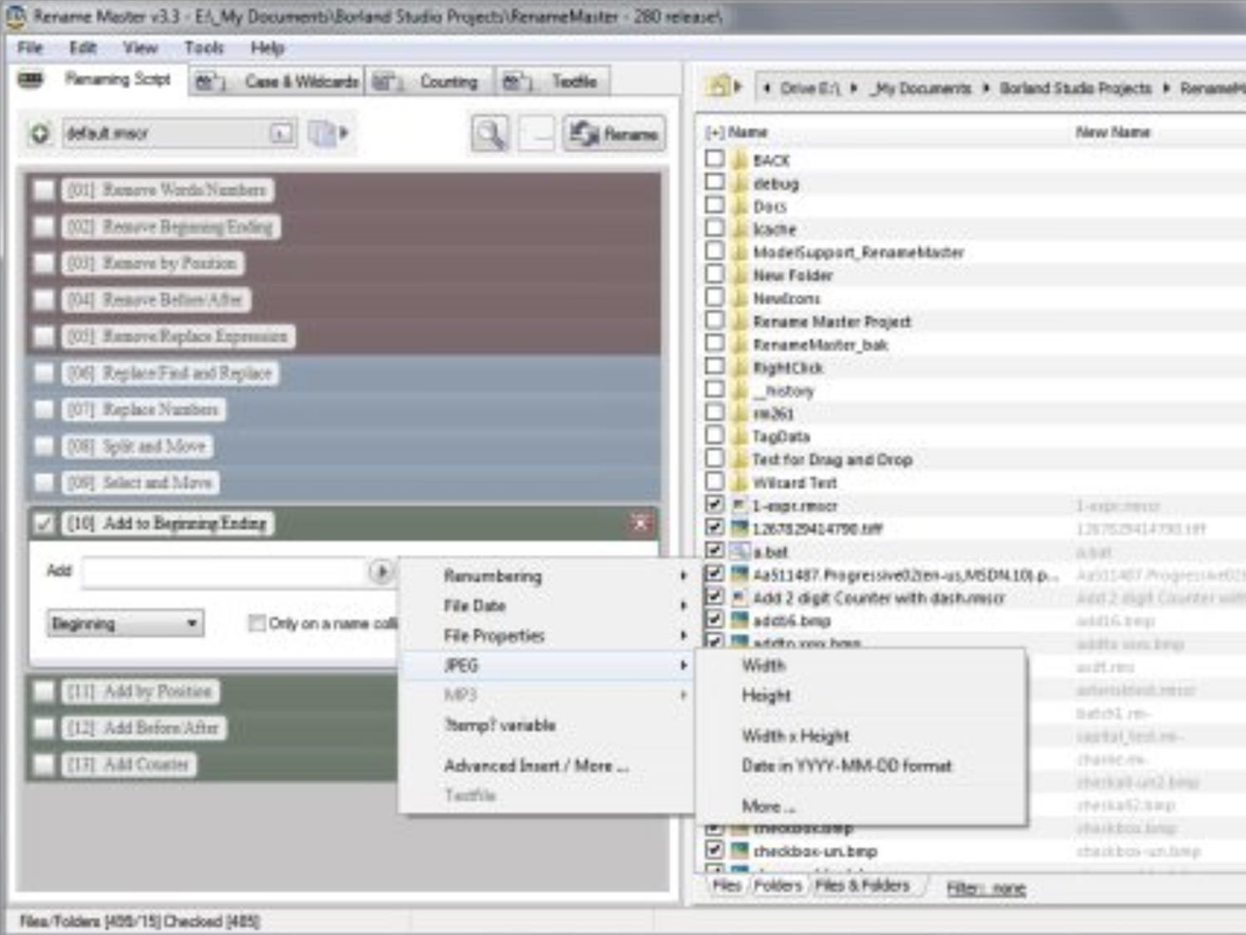
Task: Open the View menu
Action: click(x=140, y=47)
